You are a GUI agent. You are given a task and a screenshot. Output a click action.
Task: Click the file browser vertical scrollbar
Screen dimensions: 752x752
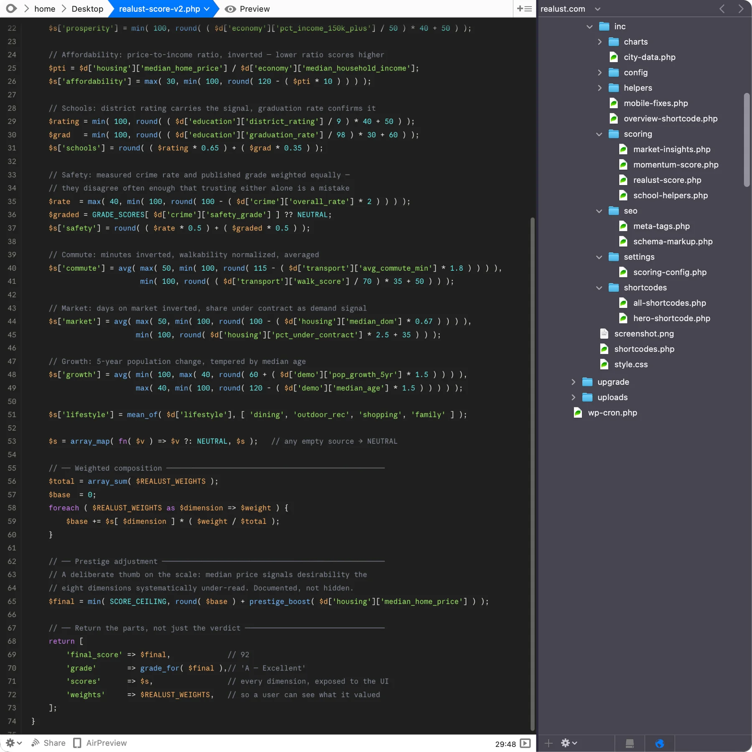[747, 140]
